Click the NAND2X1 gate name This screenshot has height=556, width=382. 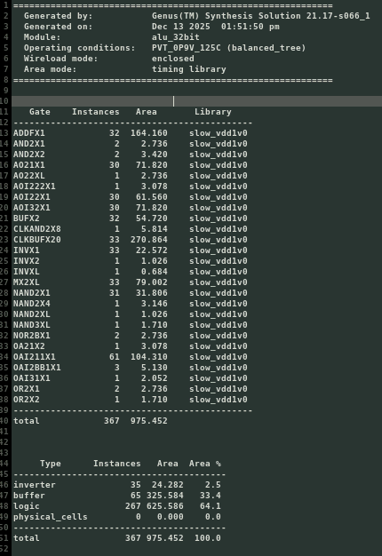pyautogui.click(x=32, y=292)
